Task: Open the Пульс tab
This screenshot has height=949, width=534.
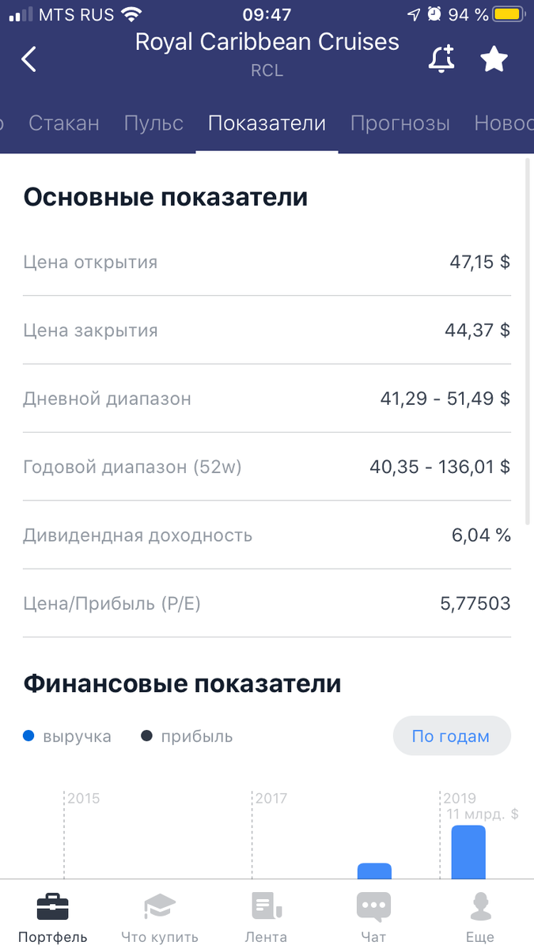Action: coord(153,123)
